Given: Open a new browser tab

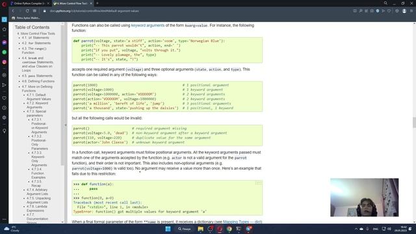Looking at the screenshot, I should pyautogui.click(x=97, y=3).
